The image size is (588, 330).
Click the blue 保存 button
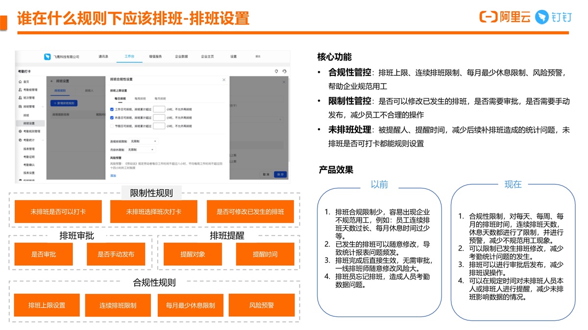click(280, 174)
